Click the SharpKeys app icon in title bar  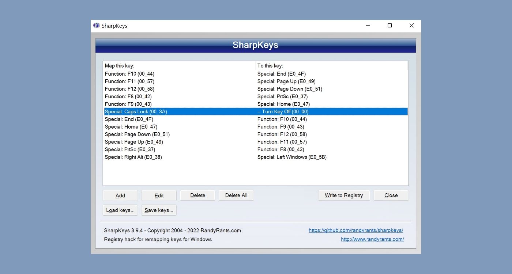click(97, 26)
